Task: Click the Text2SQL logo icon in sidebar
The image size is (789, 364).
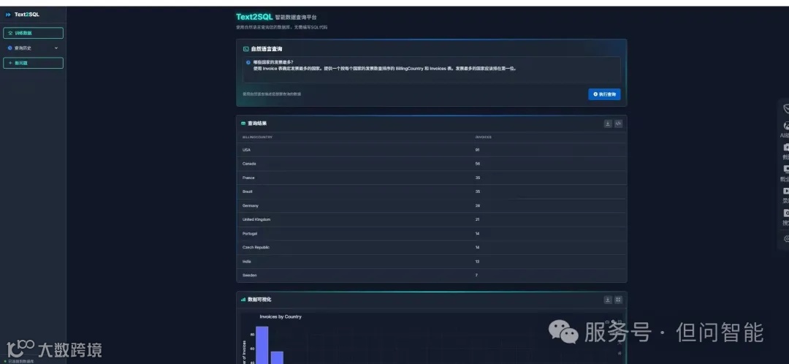Action: 8,15
